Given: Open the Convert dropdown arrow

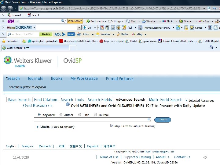Looking at the screenshot, I should point(25,15).
